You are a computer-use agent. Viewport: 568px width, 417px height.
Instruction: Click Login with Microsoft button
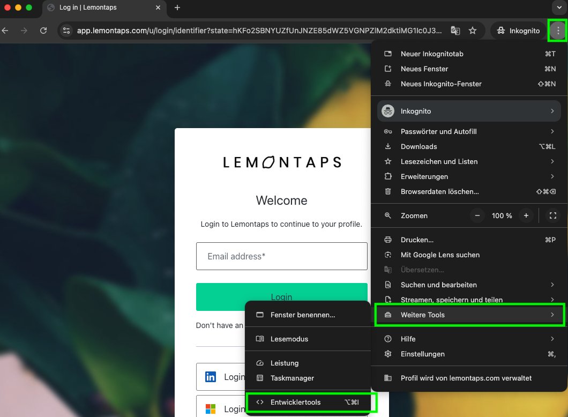pyautogui.click(x=221, y=406)
